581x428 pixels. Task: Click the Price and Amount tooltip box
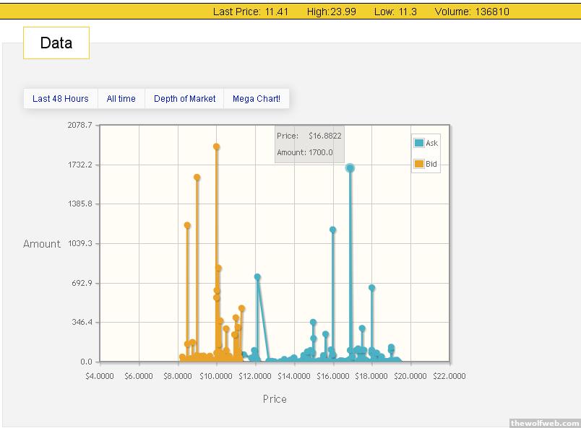pos(309,144)
